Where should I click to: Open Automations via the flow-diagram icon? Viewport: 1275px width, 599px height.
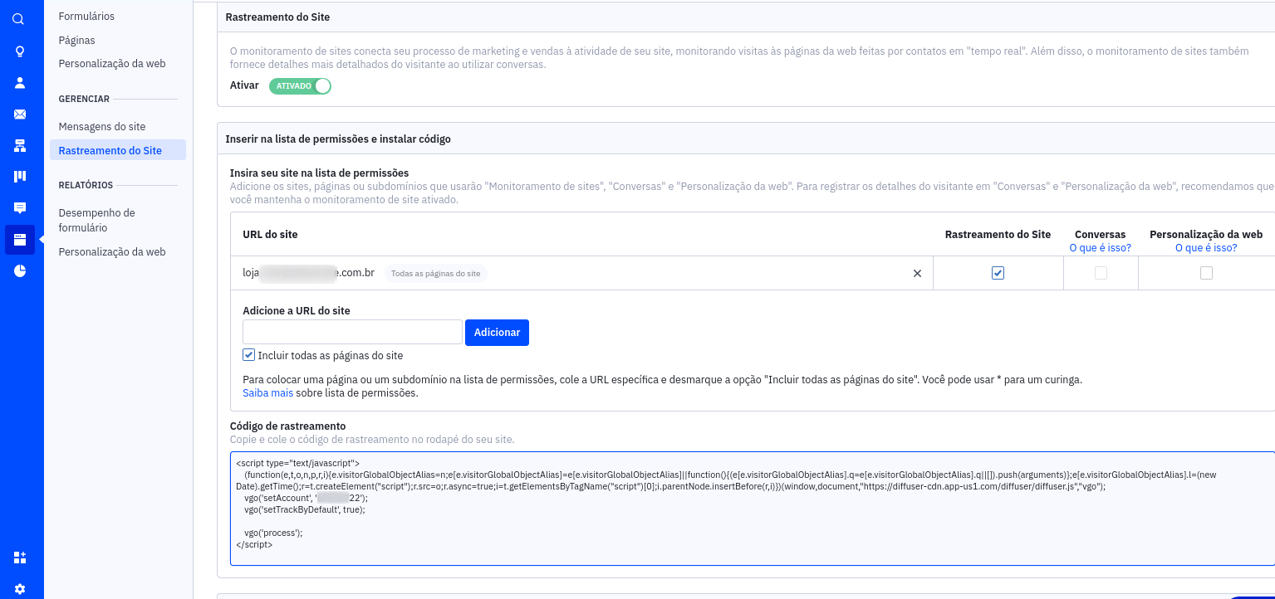tap(19, 146)
